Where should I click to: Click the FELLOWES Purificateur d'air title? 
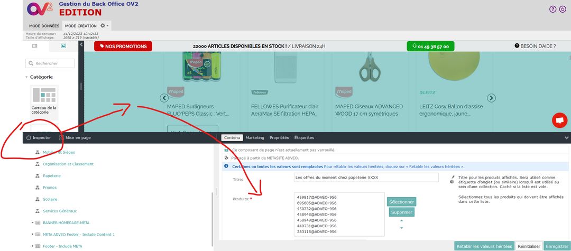point(285,110)
